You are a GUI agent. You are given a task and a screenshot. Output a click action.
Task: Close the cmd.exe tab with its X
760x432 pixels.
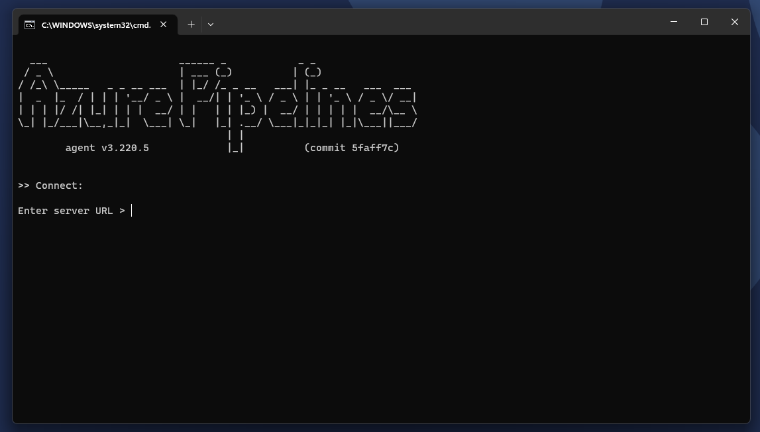[x=164, y=24]
